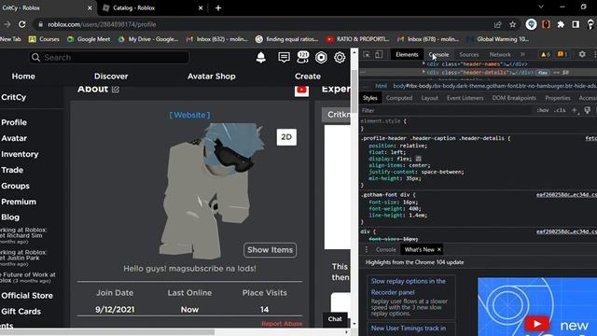Open the Roblox notifications bell

[x=261, y=57]
